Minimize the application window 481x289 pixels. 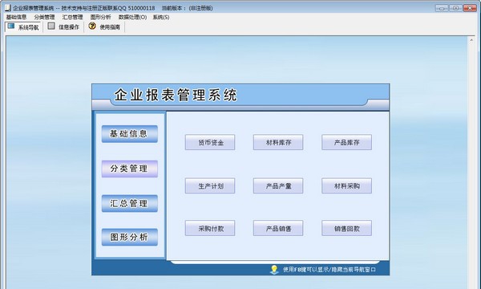point(442,8)
